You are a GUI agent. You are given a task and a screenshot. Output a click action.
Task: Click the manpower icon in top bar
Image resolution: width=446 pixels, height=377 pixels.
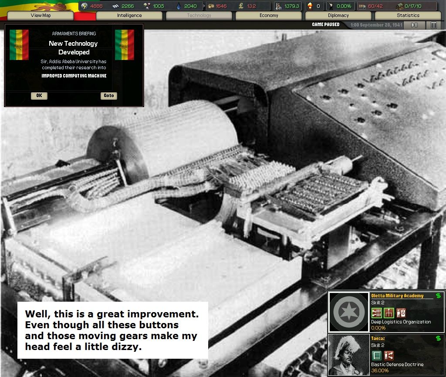[279, 6]
